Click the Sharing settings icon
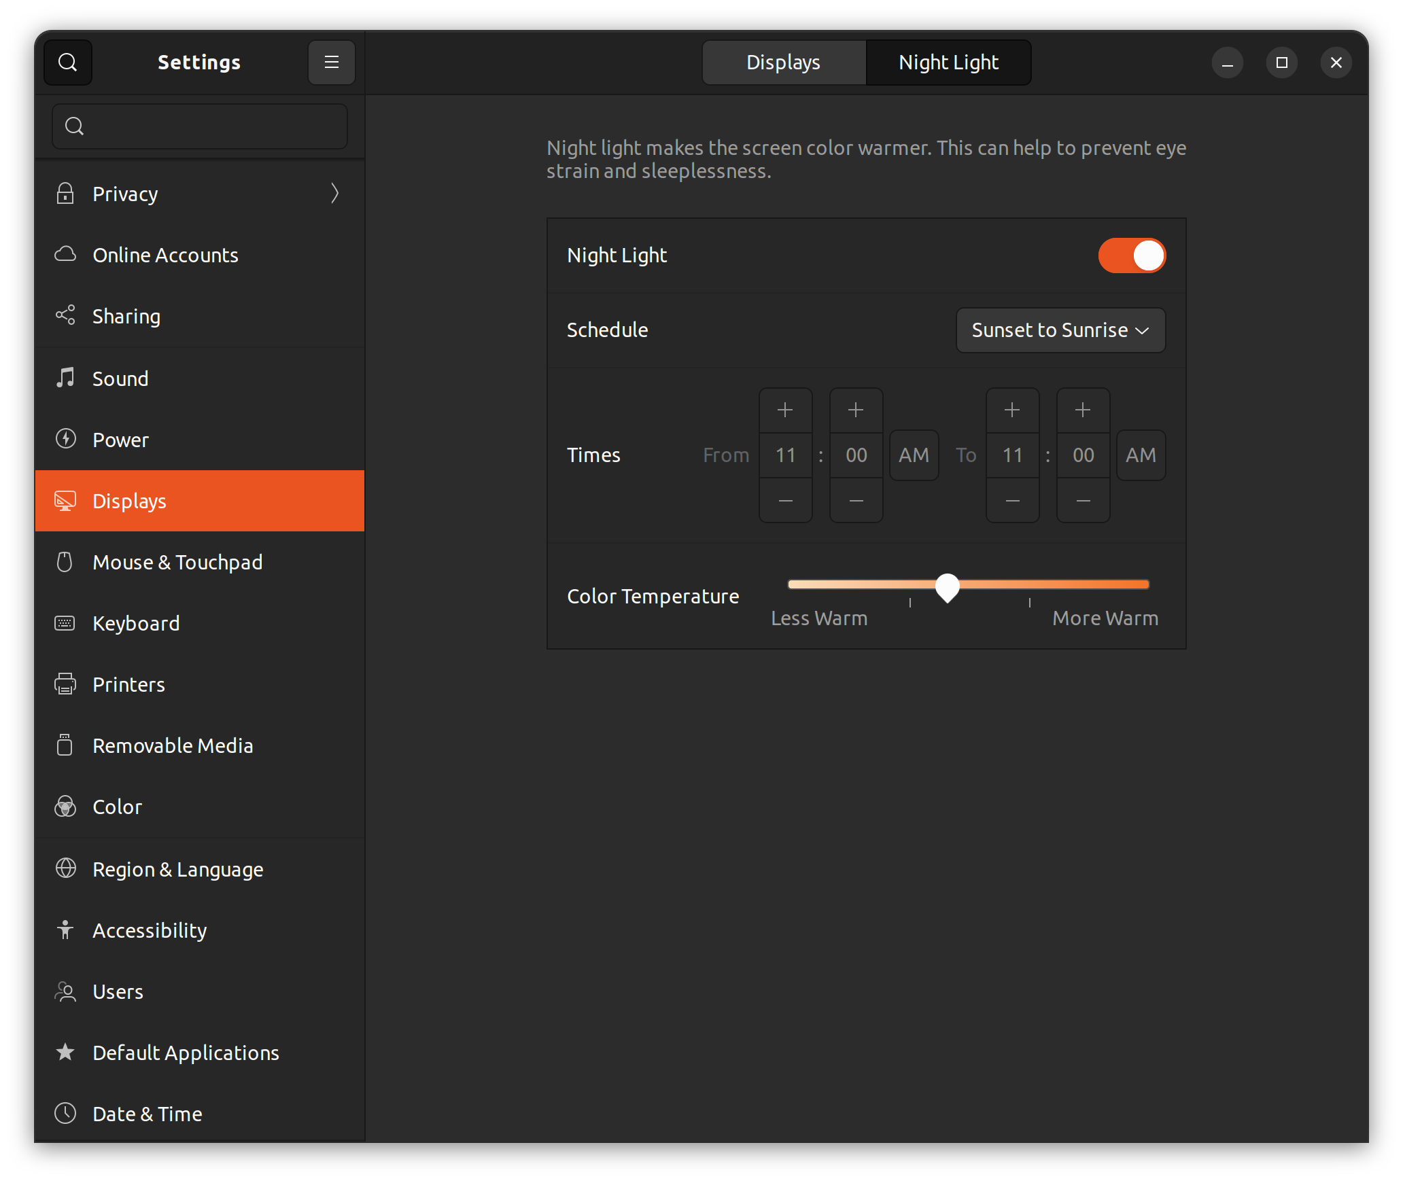Image resolution: width=1403 pixels, height=1181 pixels. click(66, 315)
